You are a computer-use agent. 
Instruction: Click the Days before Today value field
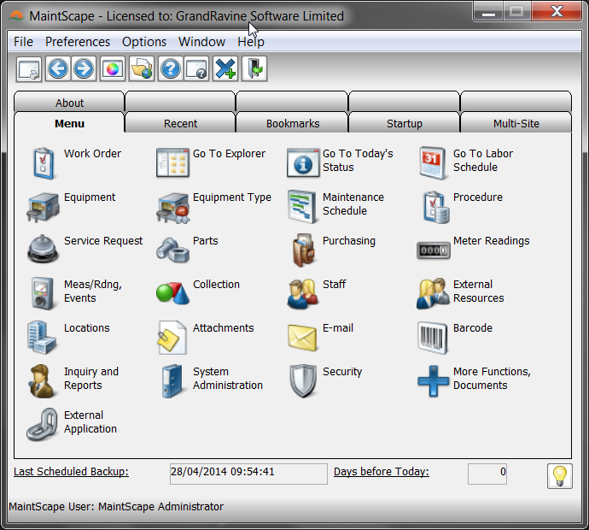pyautogui.click(x=487, y=474)
